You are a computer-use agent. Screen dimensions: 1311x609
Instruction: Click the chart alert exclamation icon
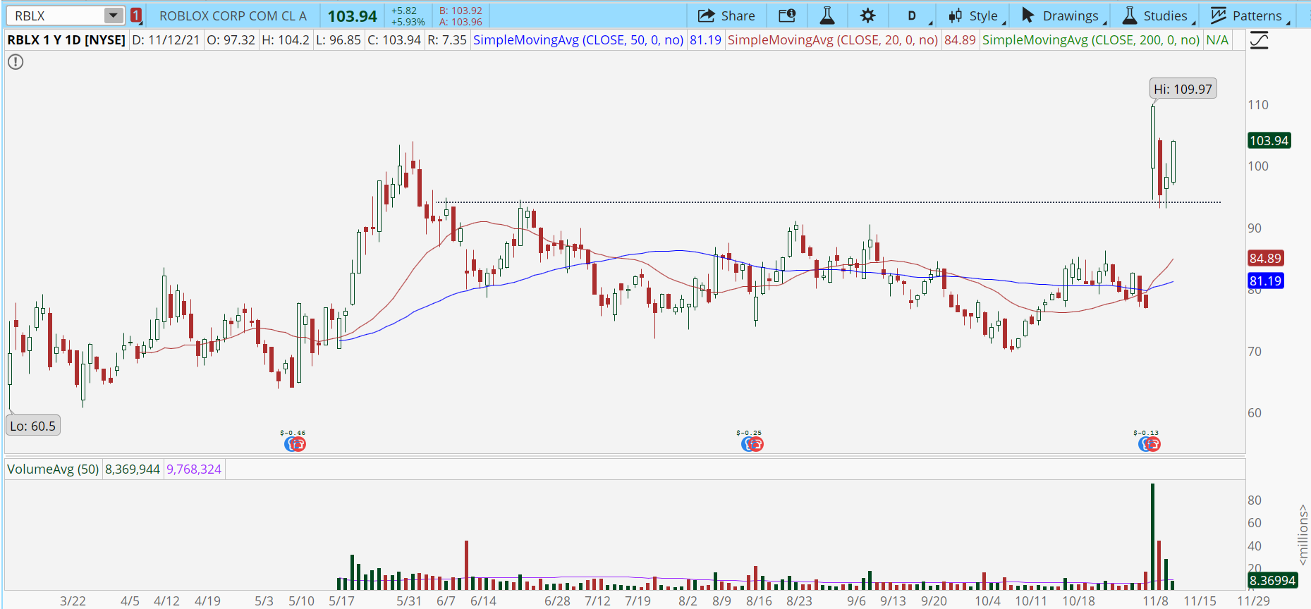[16, 62]
